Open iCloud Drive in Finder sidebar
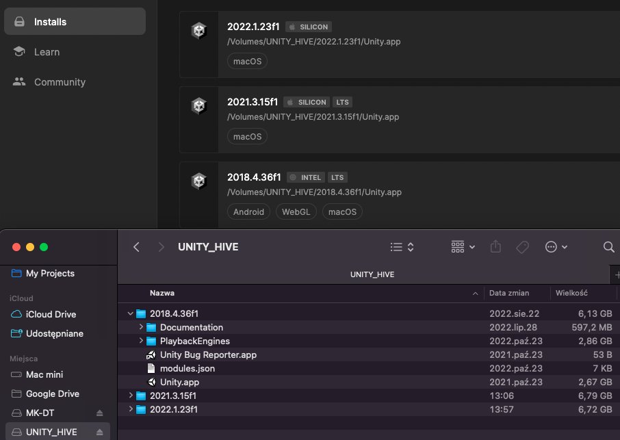The width and height of the screenshot is (620, 440). (51, 314)
